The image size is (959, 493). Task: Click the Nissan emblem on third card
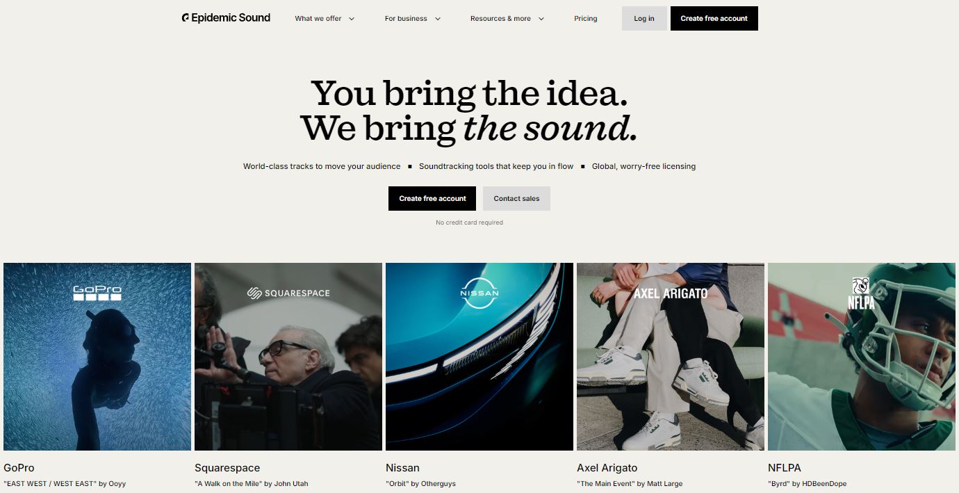coord(479,293)
